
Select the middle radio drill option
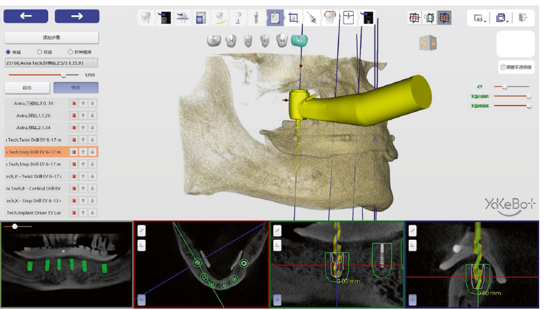click(39, 52)
